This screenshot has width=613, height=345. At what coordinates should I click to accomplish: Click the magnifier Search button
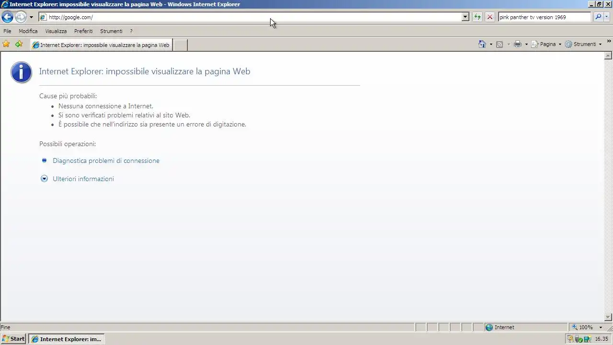click(x=598, y=17)
